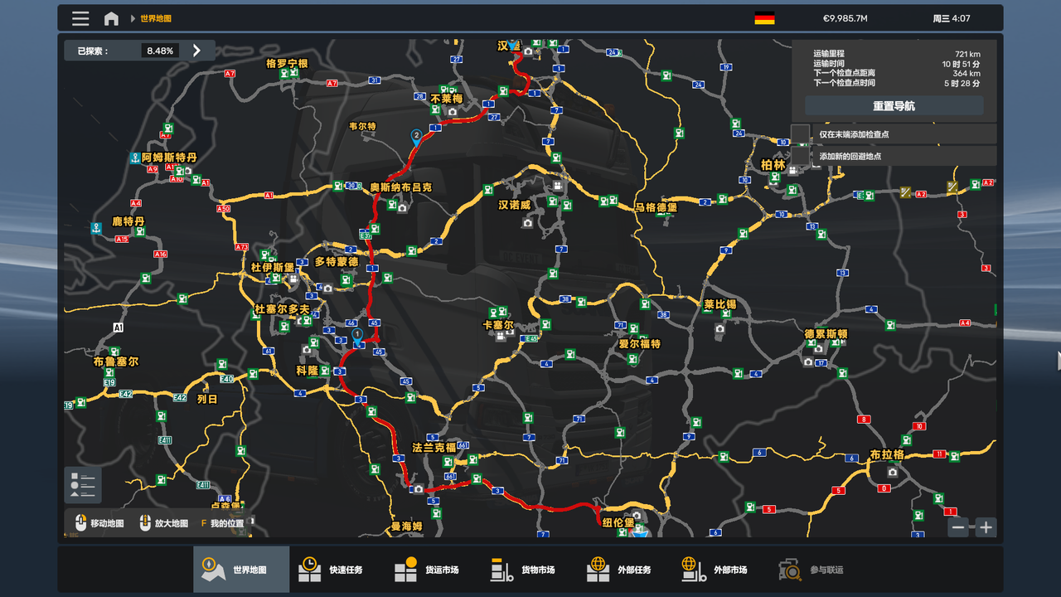The image size is (1061, 597).
Task: Click the 法兰克福 city label
Action: coord(434,448)
